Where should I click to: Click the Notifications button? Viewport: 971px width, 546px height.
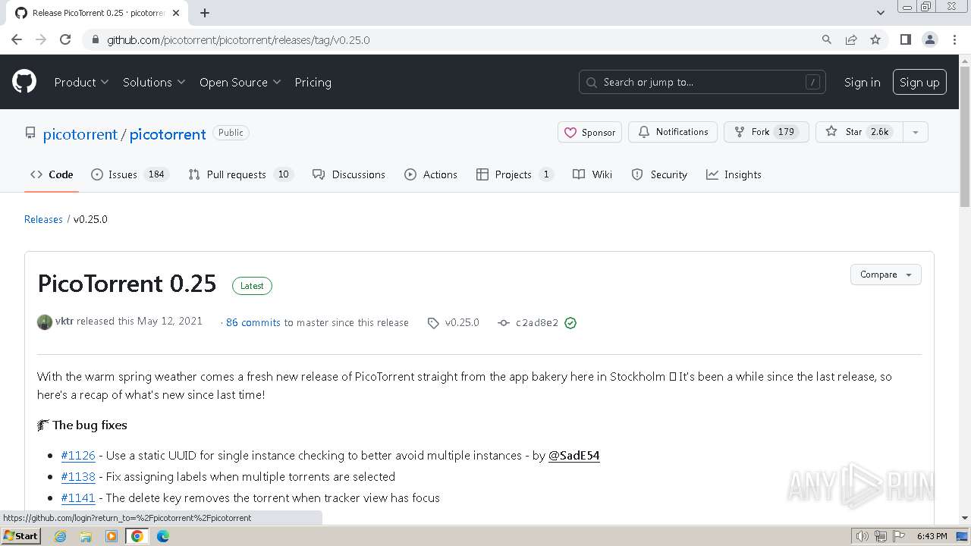point(674,132)
